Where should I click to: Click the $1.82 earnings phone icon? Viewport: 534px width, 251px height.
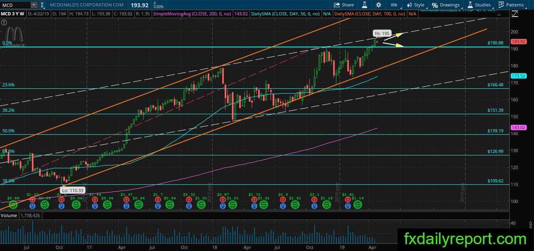[x=347, y=200]
